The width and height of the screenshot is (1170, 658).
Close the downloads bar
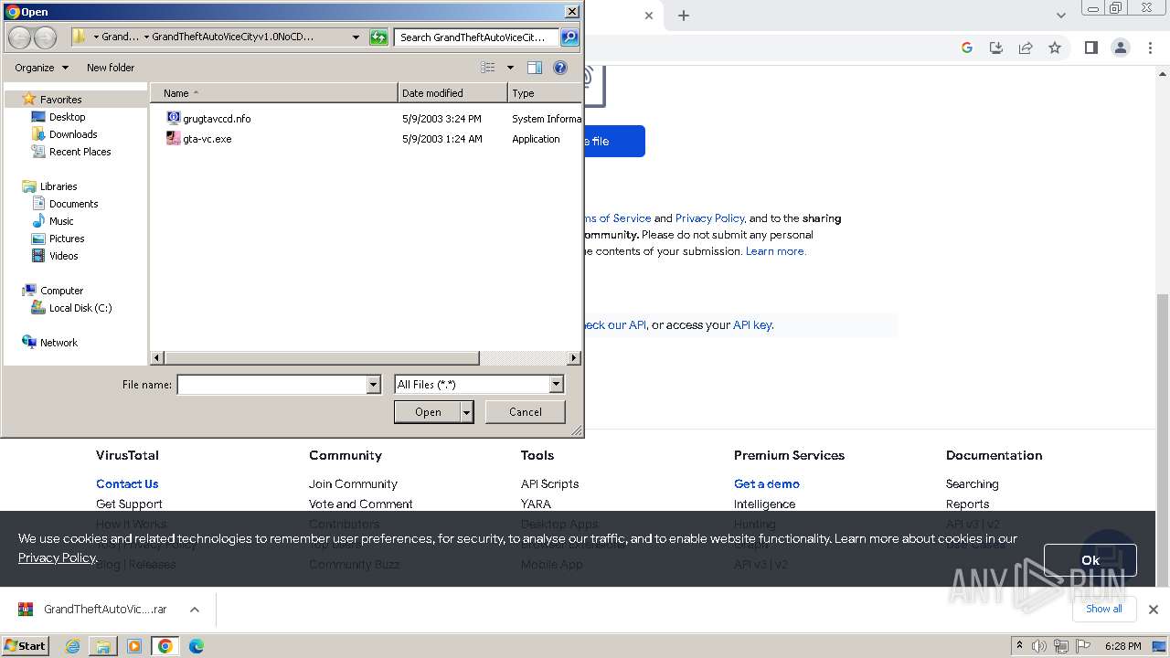(1154, 610)
